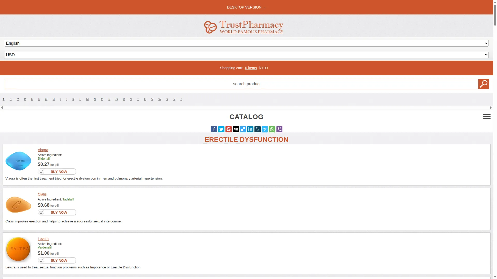Share the catalog on Twitter
Image resolution: width=497 pixels, height=279 pixels.
pos(221,129)
